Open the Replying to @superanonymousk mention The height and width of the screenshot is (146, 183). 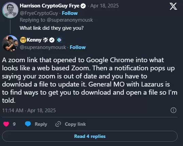[70, 20]
